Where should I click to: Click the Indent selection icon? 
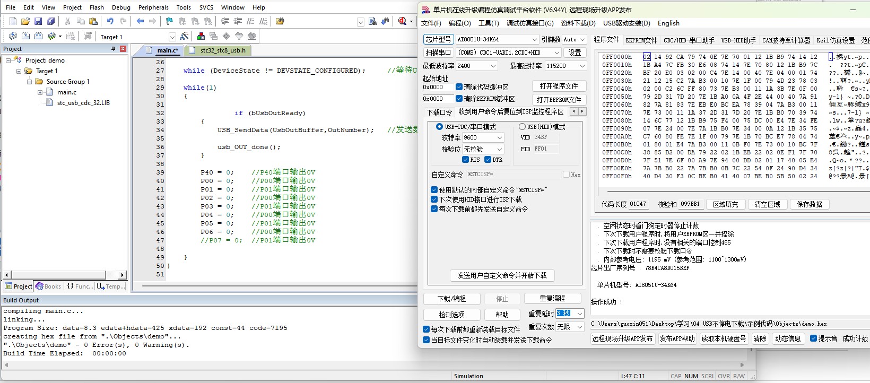(225, 21)
